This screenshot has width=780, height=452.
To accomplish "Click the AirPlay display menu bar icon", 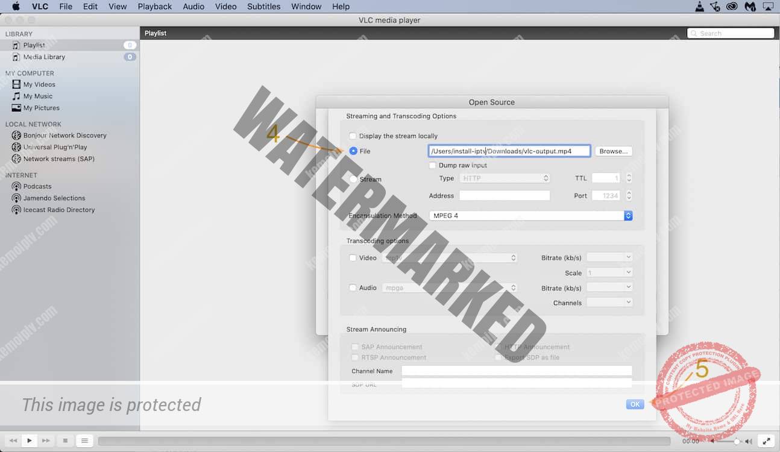I will [x=768, y=7].
